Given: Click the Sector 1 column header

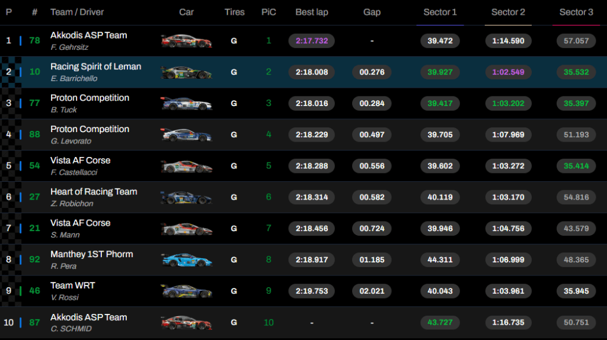Looking at the screenshot, I should pyautogui.click(x=440, y=12).
